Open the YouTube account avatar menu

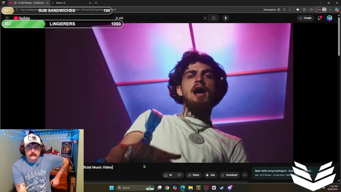click(x=330, y=18)
